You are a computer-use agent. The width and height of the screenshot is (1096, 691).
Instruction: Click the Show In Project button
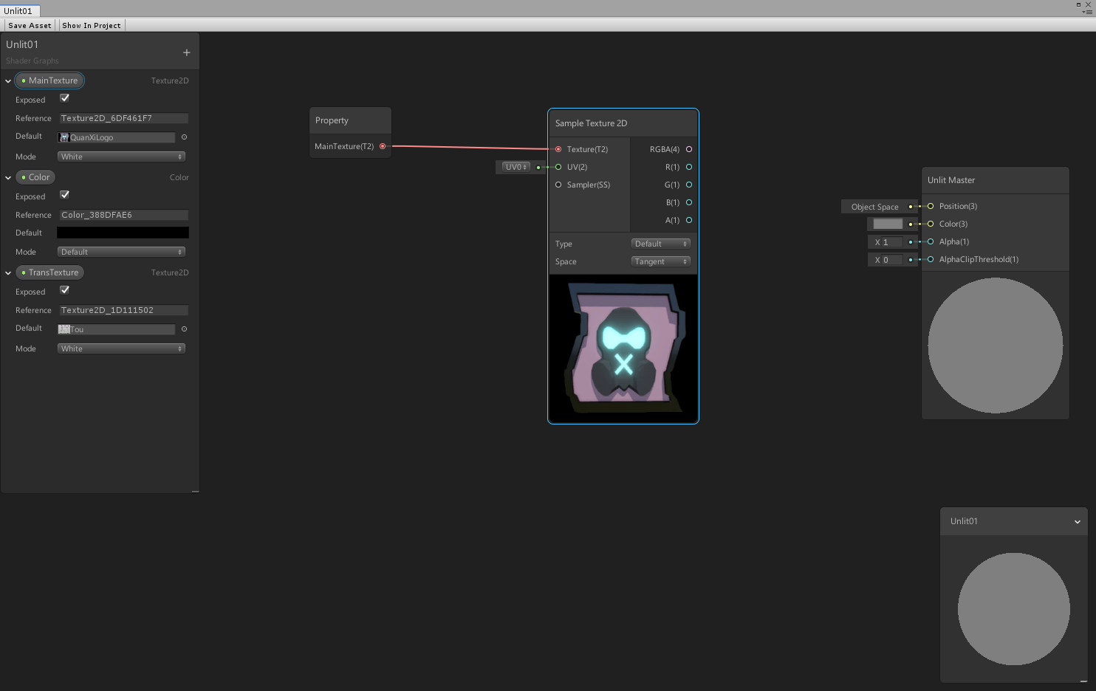(x=90, y=24)
